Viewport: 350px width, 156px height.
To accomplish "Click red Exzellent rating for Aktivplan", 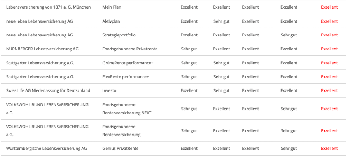I will (x=329, y=21).
